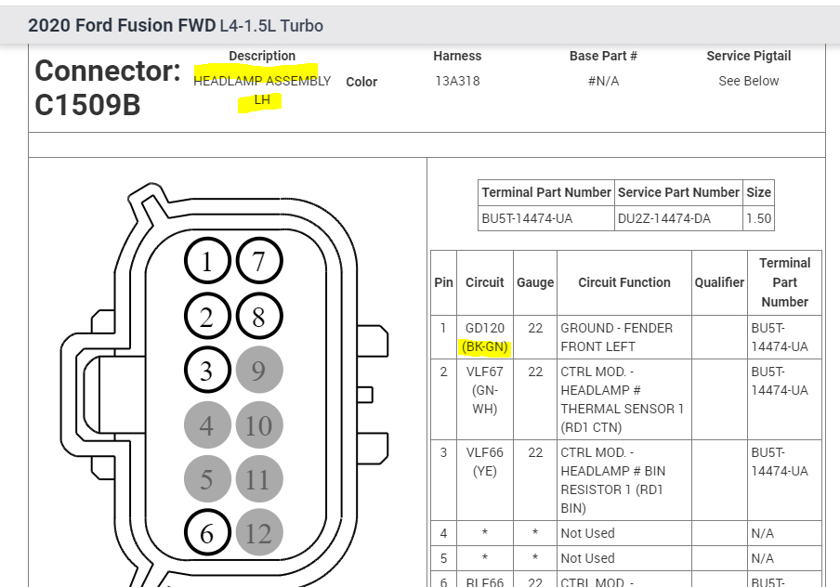Click the Service Pigtail heading
Viewport: 840px width, 587px height.
pos(748,56)
